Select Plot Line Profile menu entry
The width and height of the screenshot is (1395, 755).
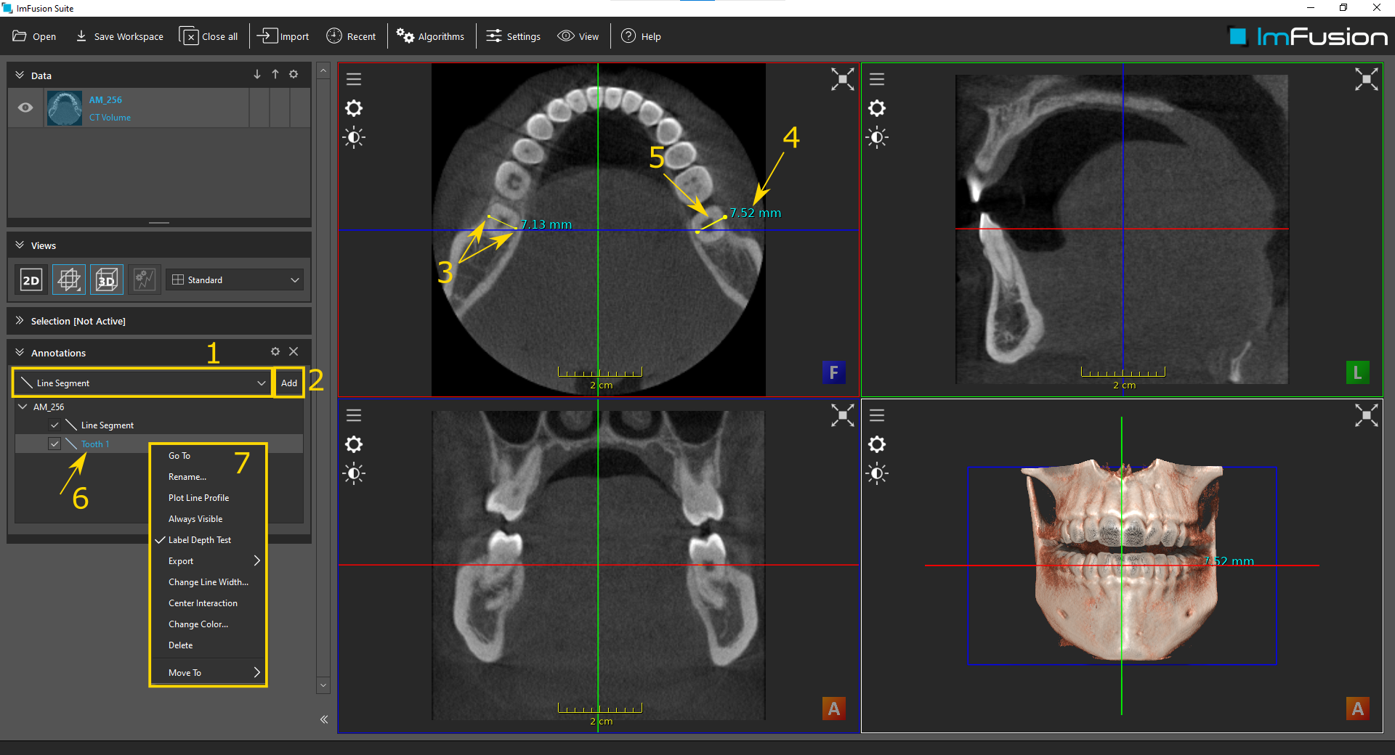click(x=207, y=498)
